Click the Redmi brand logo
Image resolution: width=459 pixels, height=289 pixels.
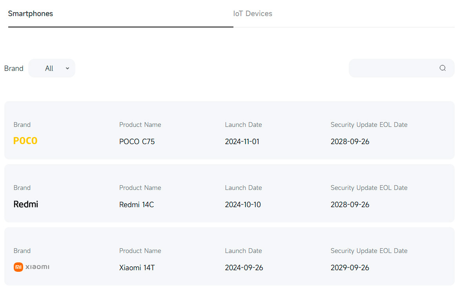pos(26,204)
